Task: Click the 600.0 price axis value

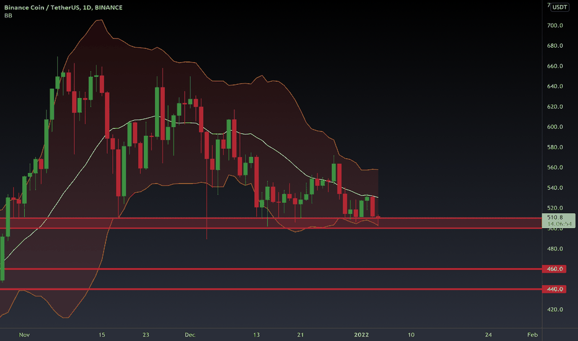Action: click(x=555, y=127)
